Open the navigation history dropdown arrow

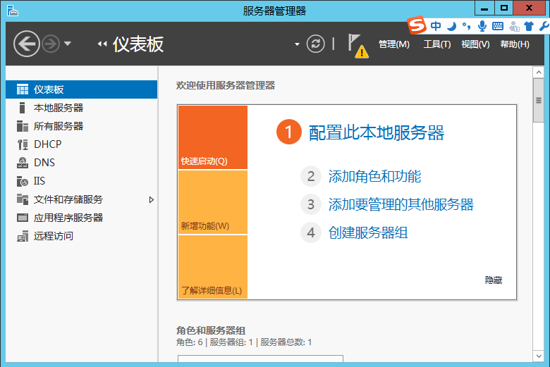[68, 44]
